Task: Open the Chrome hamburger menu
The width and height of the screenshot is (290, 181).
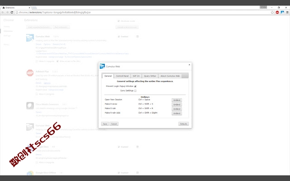Action: pos(287,12)
